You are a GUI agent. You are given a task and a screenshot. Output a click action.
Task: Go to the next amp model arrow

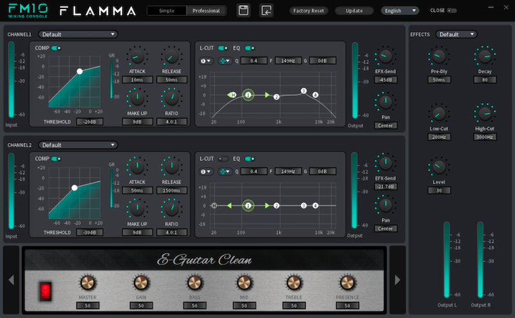(397, 279)
